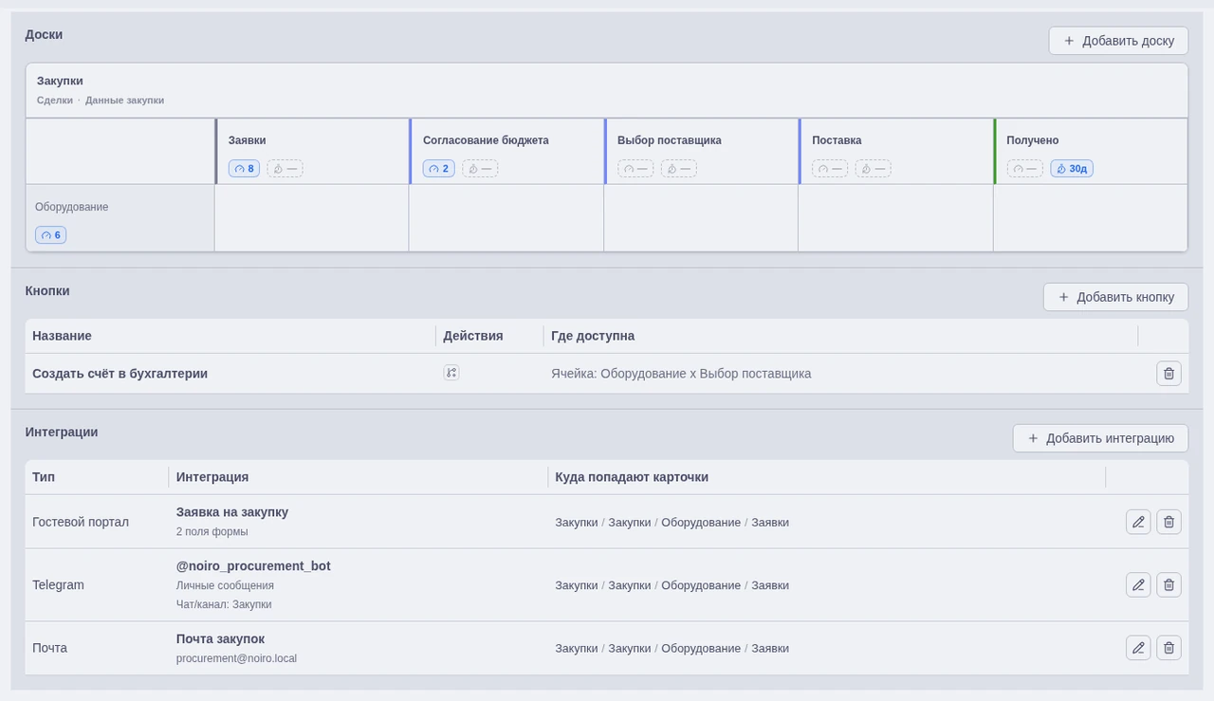Click the procurement@noiro.local address
The height and width of the screenshot is (701, 1214).
pyautogui.click(x=236, y=658)
